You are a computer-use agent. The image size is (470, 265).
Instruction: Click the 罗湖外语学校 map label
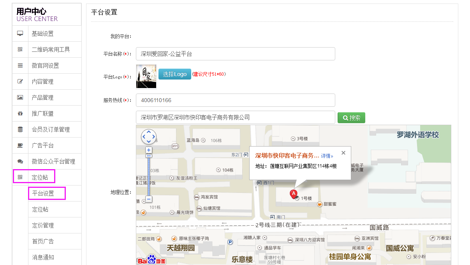418,135
